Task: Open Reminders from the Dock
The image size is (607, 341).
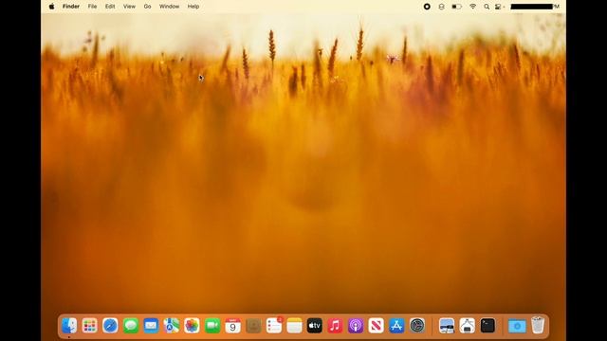Action: pos(274,326)
